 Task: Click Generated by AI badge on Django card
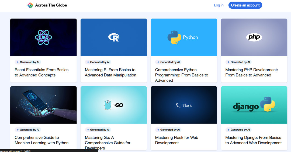(238, 130)
